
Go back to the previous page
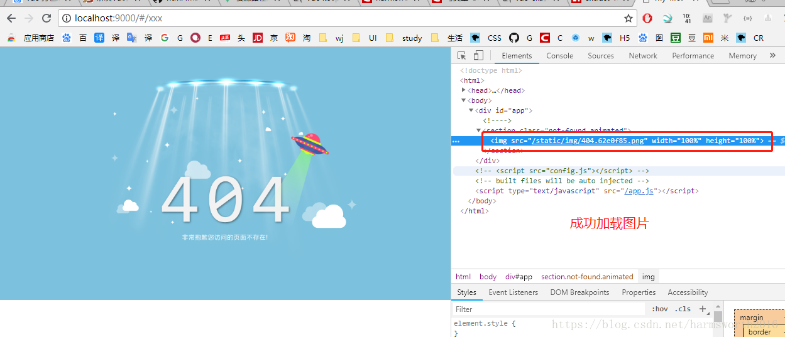coord(11,18)
